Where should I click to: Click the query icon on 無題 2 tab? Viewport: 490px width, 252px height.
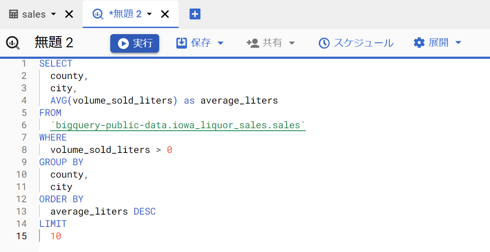pyautogui.click(x=98, y=14)
